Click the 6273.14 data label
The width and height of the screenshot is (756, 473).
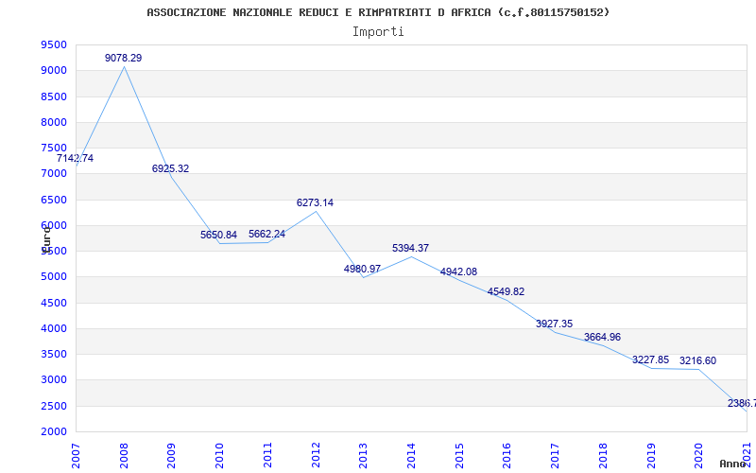coord(315,202)
